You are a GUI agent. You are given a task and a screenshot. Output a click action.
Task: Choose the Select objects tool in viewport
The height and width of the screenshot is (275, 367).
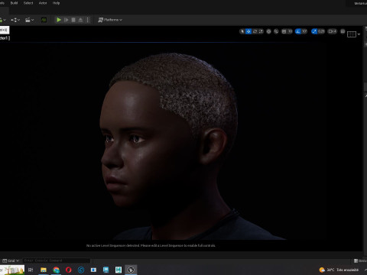point(242,31)
